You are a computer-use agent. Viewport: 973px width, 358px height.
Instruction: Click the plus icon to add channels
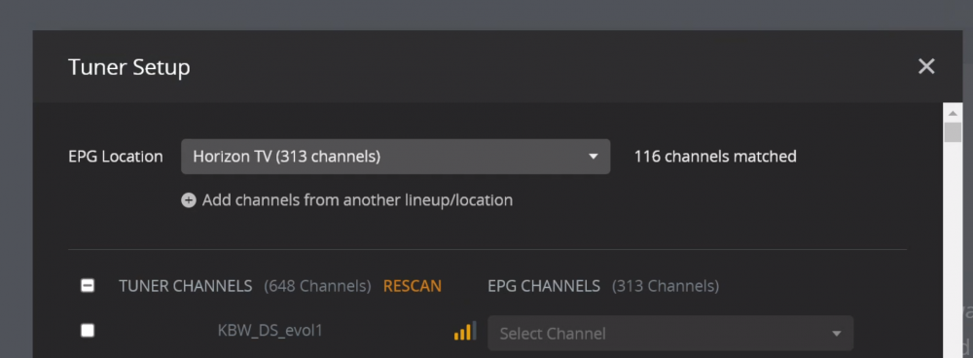coord(189,200)
